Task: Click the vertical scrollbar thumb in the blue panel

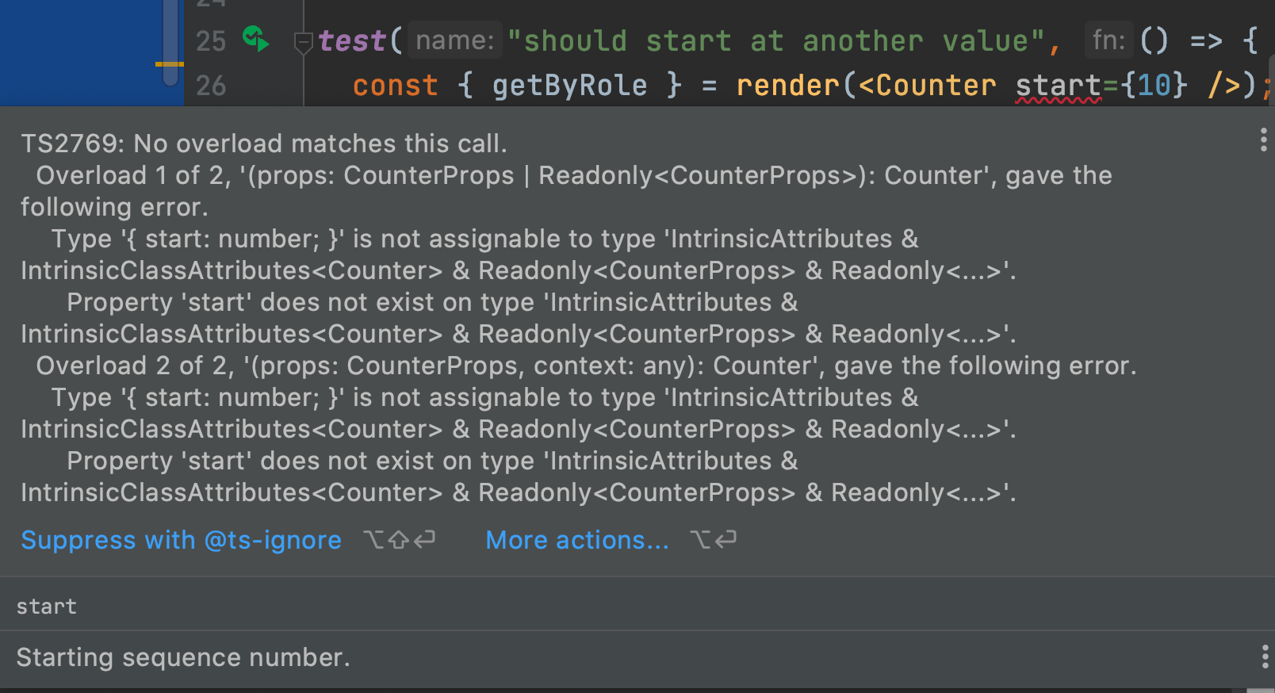Action: 170,40
